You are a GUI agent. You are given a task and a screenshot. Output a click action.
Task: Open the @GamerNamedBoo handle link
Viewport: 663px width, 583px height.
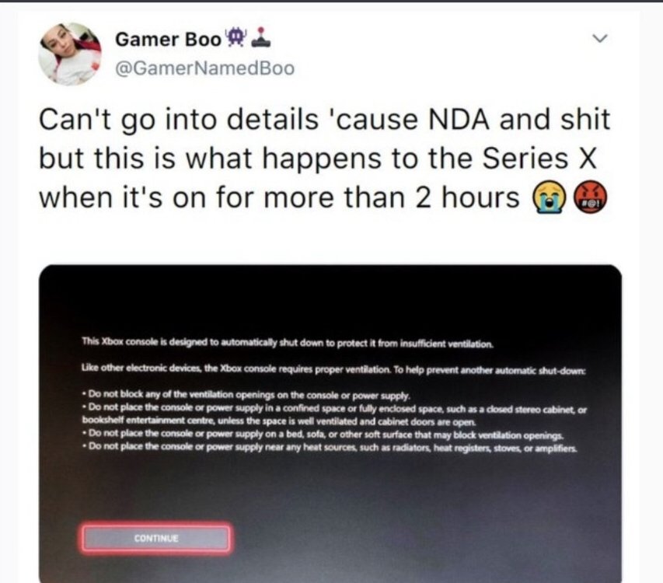tap(205, 68)
